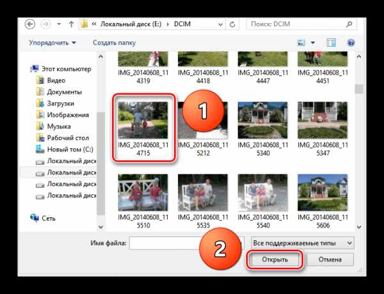Select thumbnail IMG_20140608_114319
Screen dimensions: 384x294
[143, 68]
